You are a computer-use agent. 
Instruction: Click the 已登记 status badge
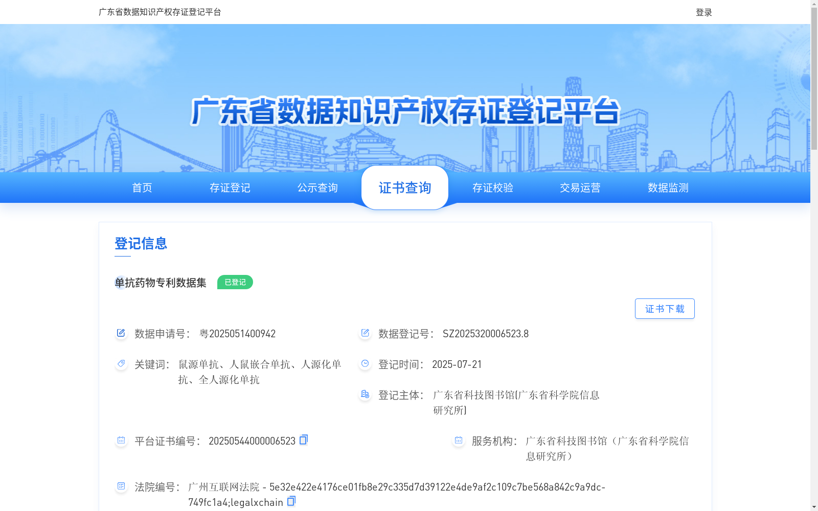tap(235, 282)
